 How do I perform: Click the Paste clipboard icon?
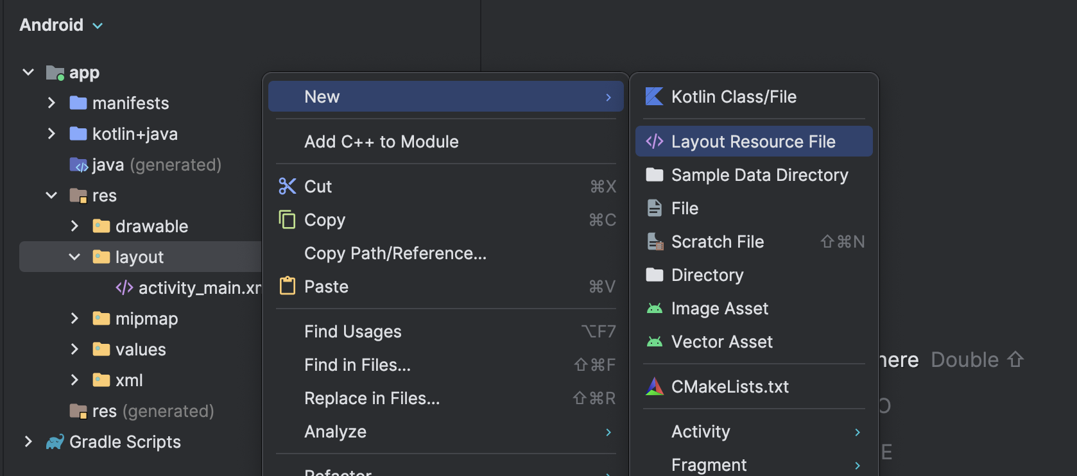point(287,285)
